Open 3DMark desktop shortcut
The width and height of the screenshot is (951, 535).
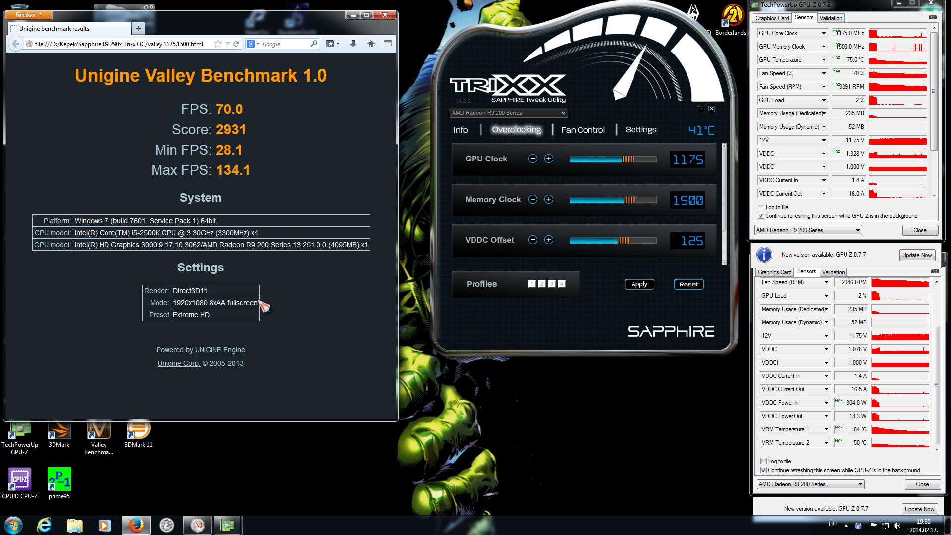[59, 435]
